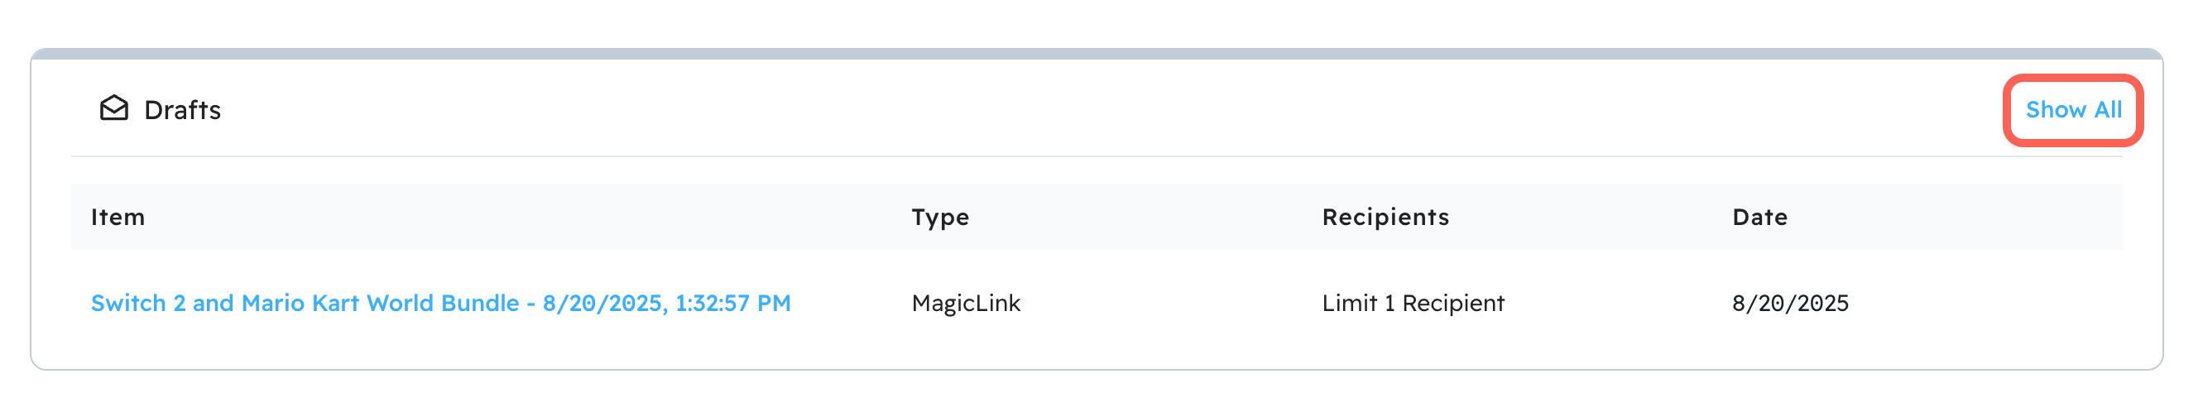Click the gray top bar of the Drafts card
This screenshot has height=412, width=2203.
point(1095,54)
